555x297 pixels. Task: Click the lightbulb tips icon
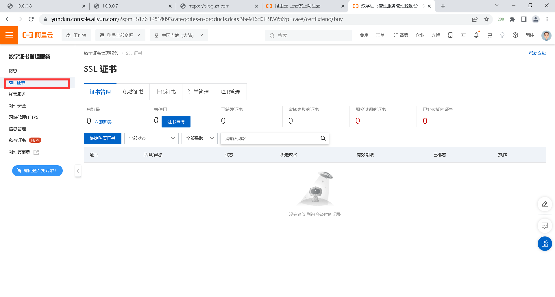[502, 35]
